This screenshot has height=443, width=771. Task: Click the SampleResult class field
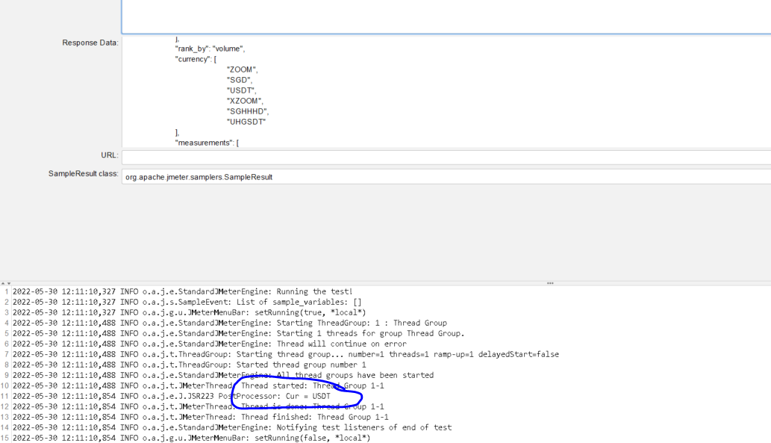446,177
